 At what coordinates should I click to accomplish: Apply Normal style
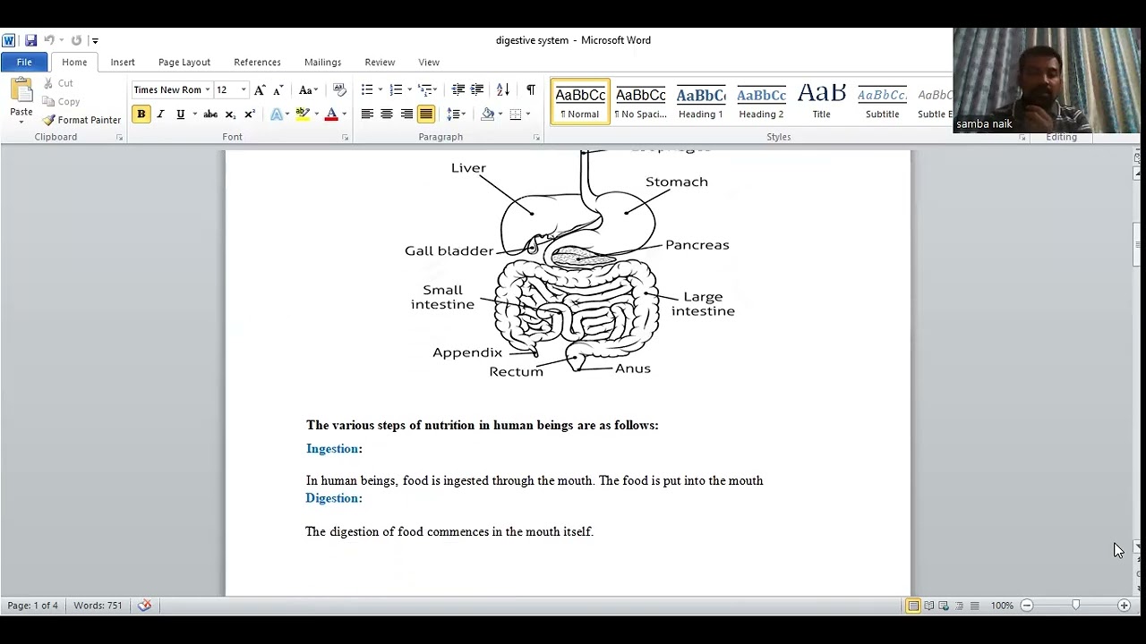pyautogui.click(x=580, y=102)
